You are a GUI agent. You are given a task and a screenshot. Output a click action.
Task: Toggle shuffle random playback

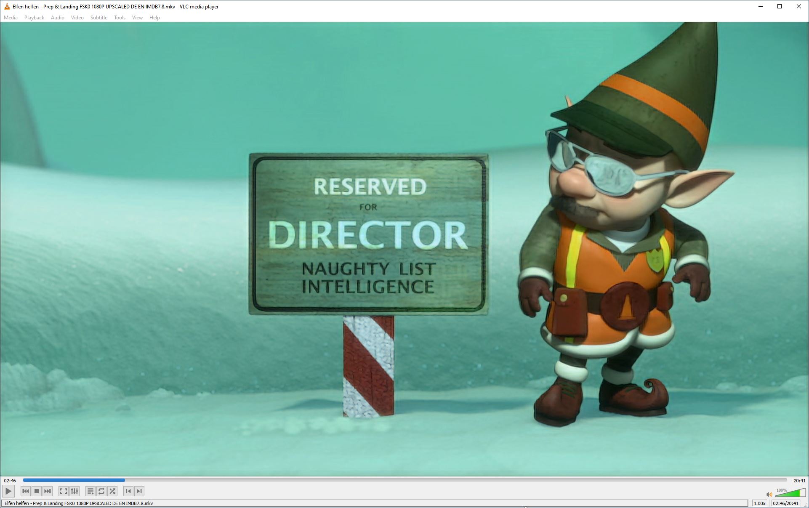[x=112, y=491]
